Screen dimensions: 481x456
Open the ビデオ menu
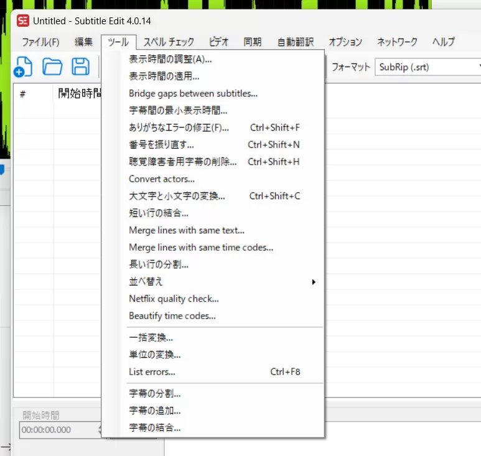coord(218,42)
